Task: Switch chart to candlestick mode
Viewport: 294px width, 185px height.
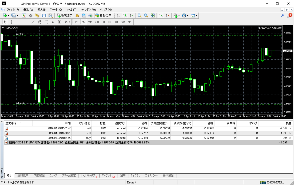Action: click(x=125, y=15)
